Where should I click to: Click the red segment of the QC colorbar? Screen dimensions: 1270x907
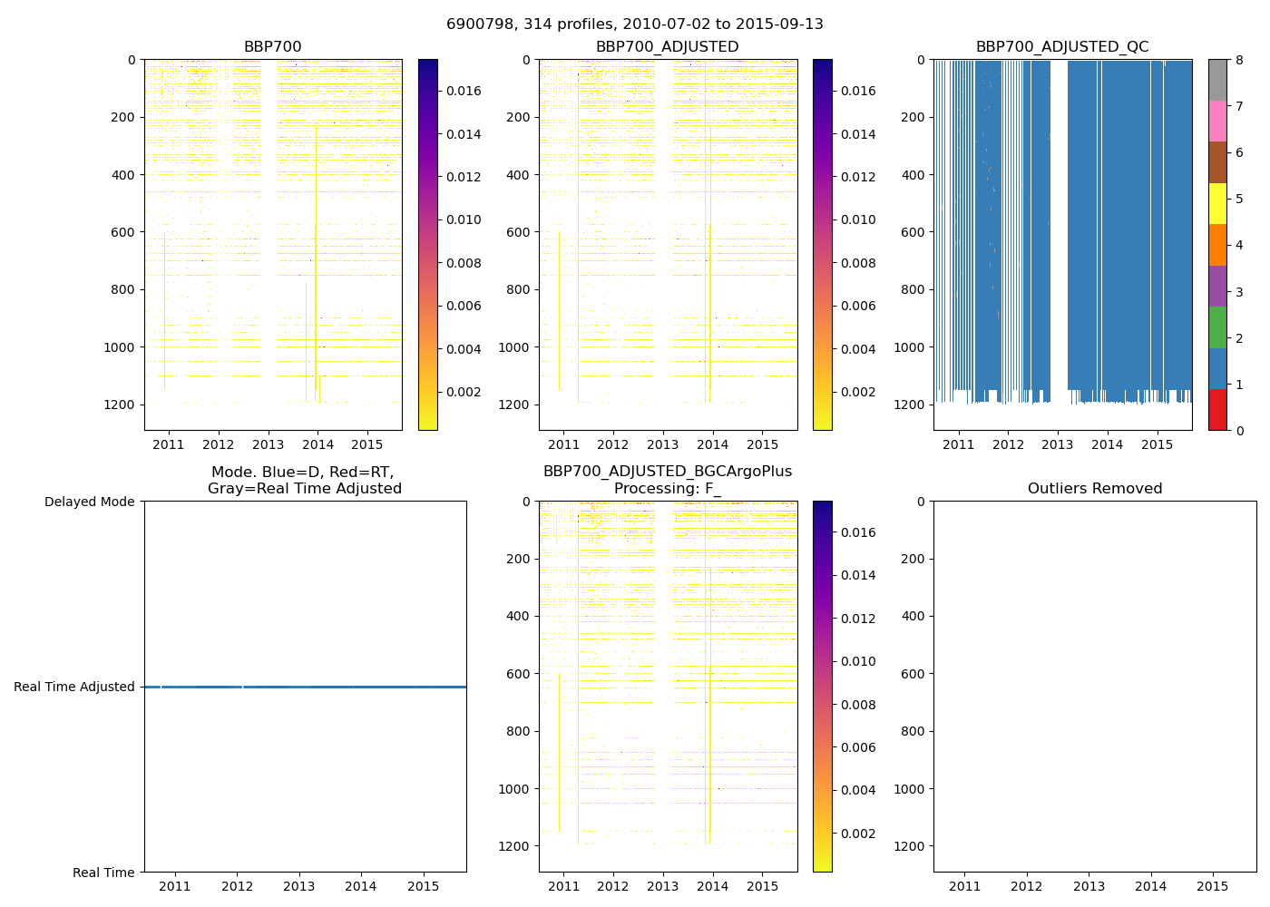coord(1217,410)
